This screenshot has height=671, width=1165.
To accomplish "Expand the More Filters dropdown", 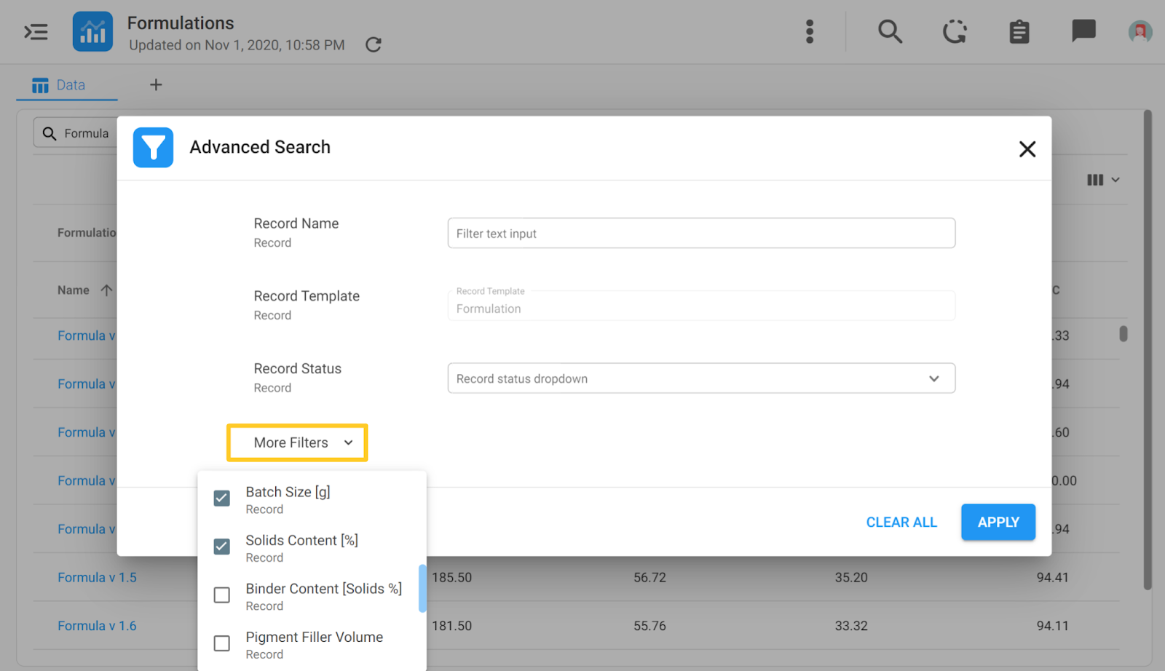I will (x=297, y=442).
